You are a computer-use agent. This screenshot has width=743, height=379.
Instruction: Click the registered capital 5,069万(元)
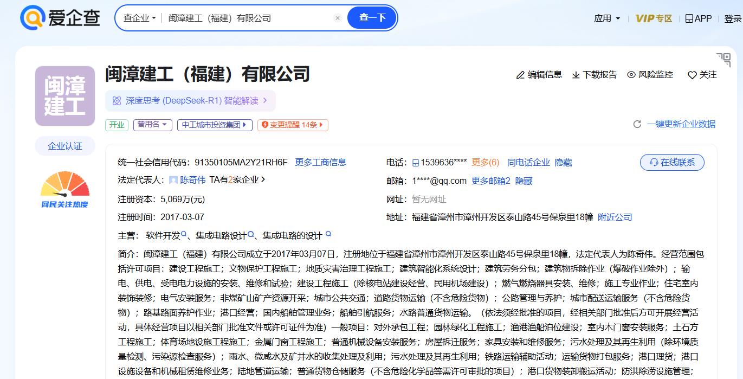tap(183, 199)
